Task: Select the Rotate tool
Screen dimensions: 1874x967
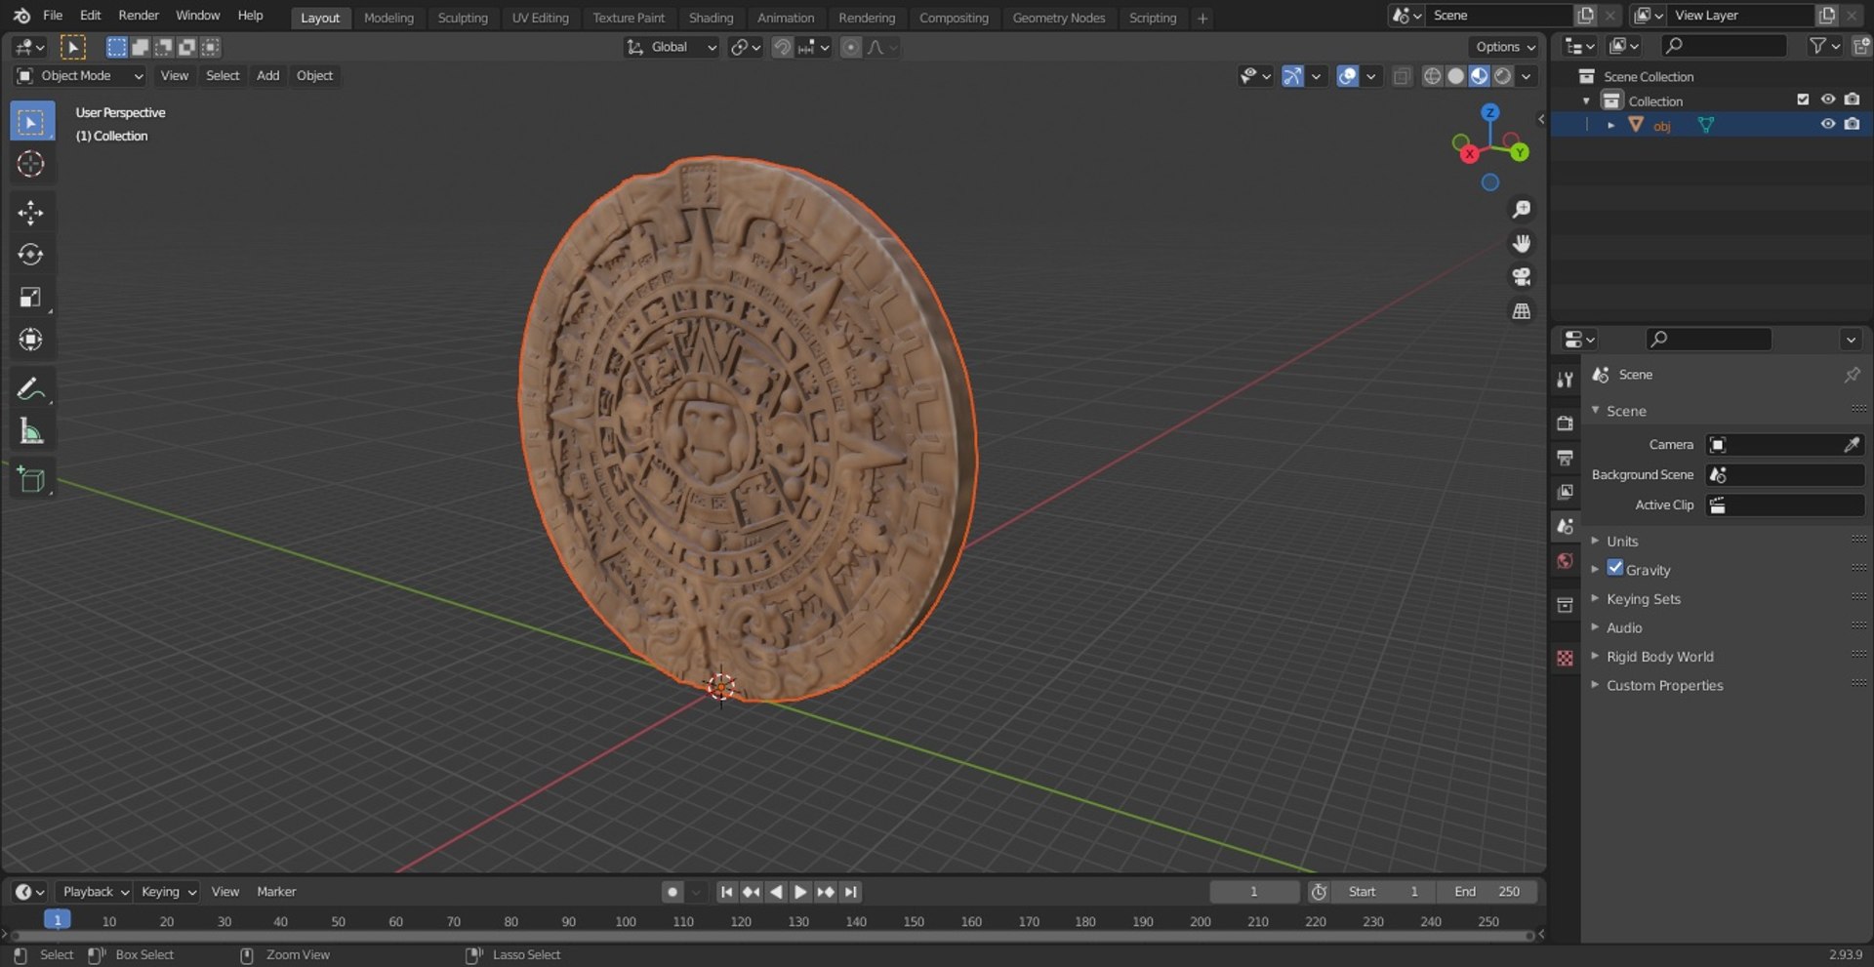Action: tap(31, 255)
